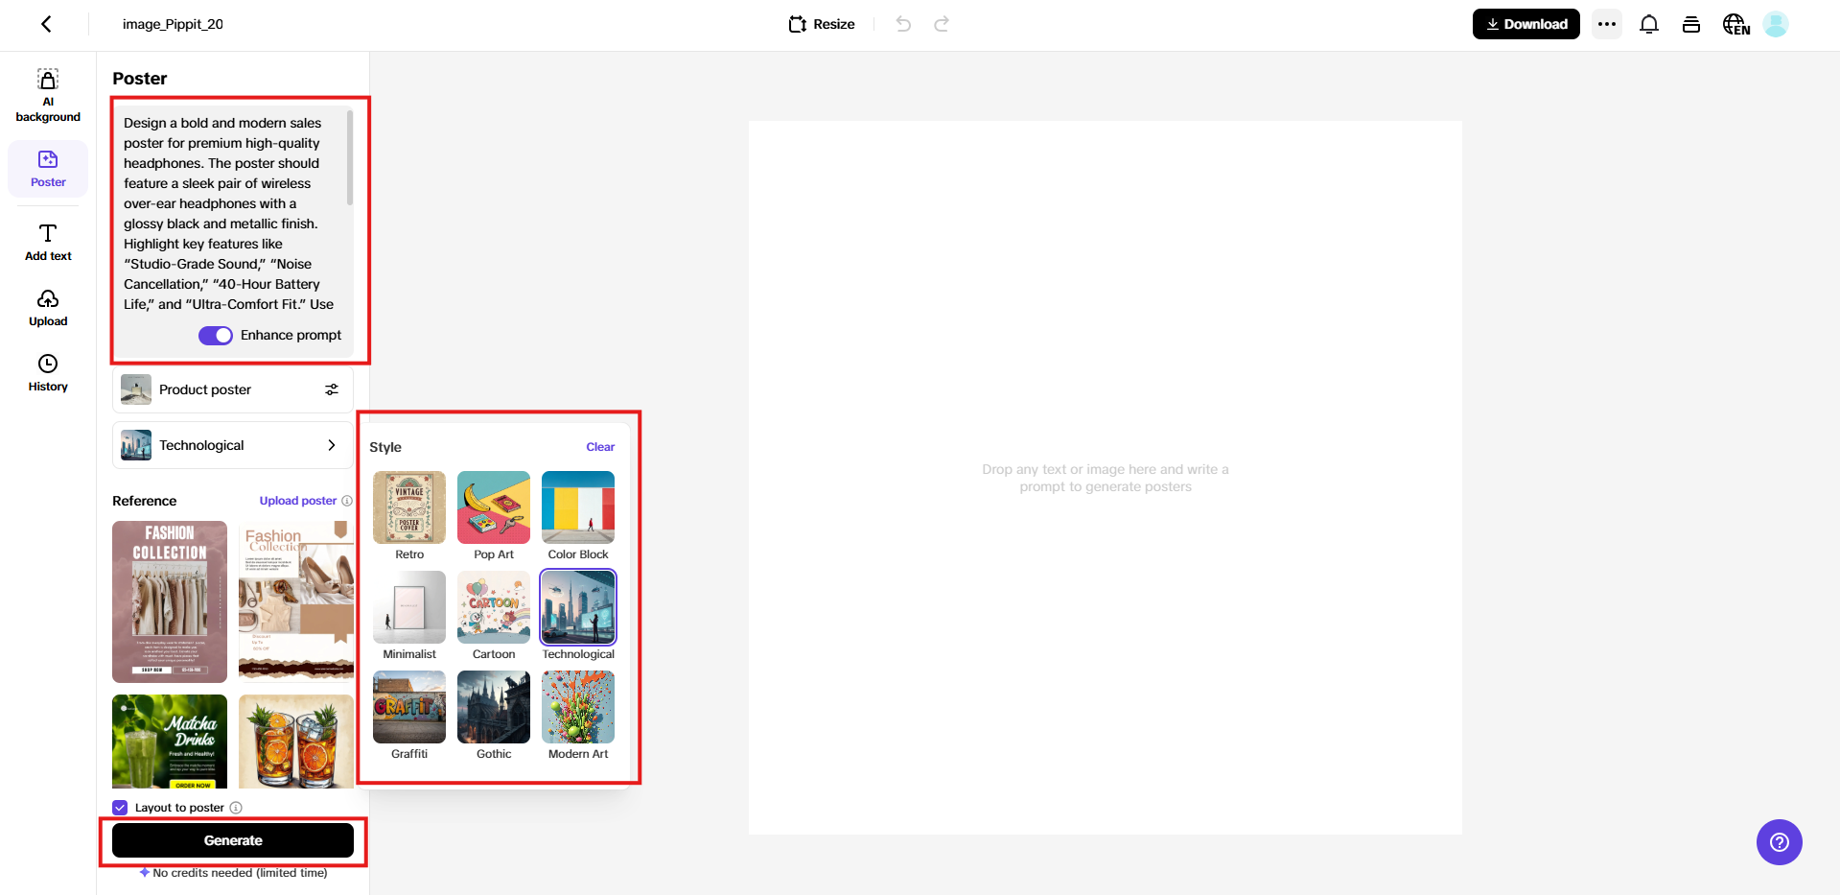Open the account avatar menu
Screen dimensions: 1840x895
point(1776,24)
